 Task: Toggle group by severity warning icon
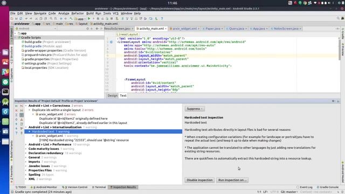coord(22,120)
